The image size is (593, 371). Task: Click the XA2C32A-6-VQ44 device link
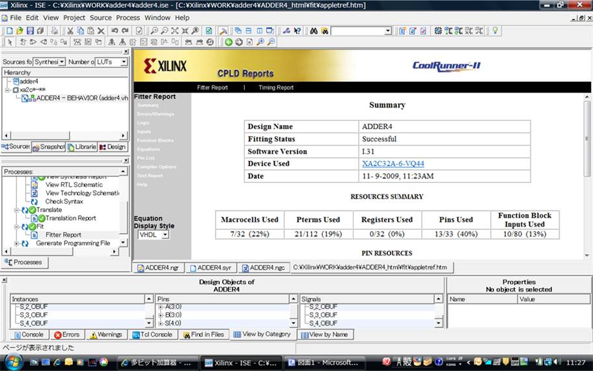pyautogui.click(x=393, y=164)
